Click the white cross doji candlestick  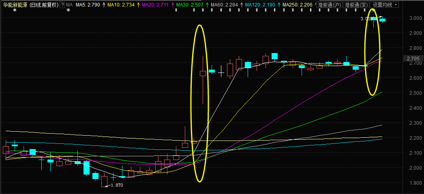[221, 73]
